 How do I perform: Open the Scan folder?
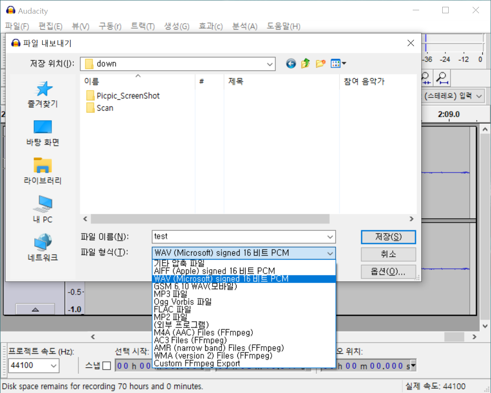[100, 108]
